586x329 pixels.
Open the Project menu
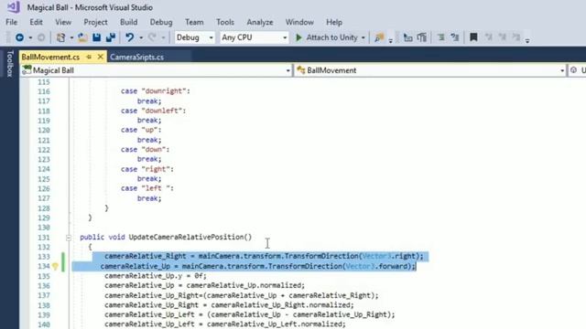[95, 22]
